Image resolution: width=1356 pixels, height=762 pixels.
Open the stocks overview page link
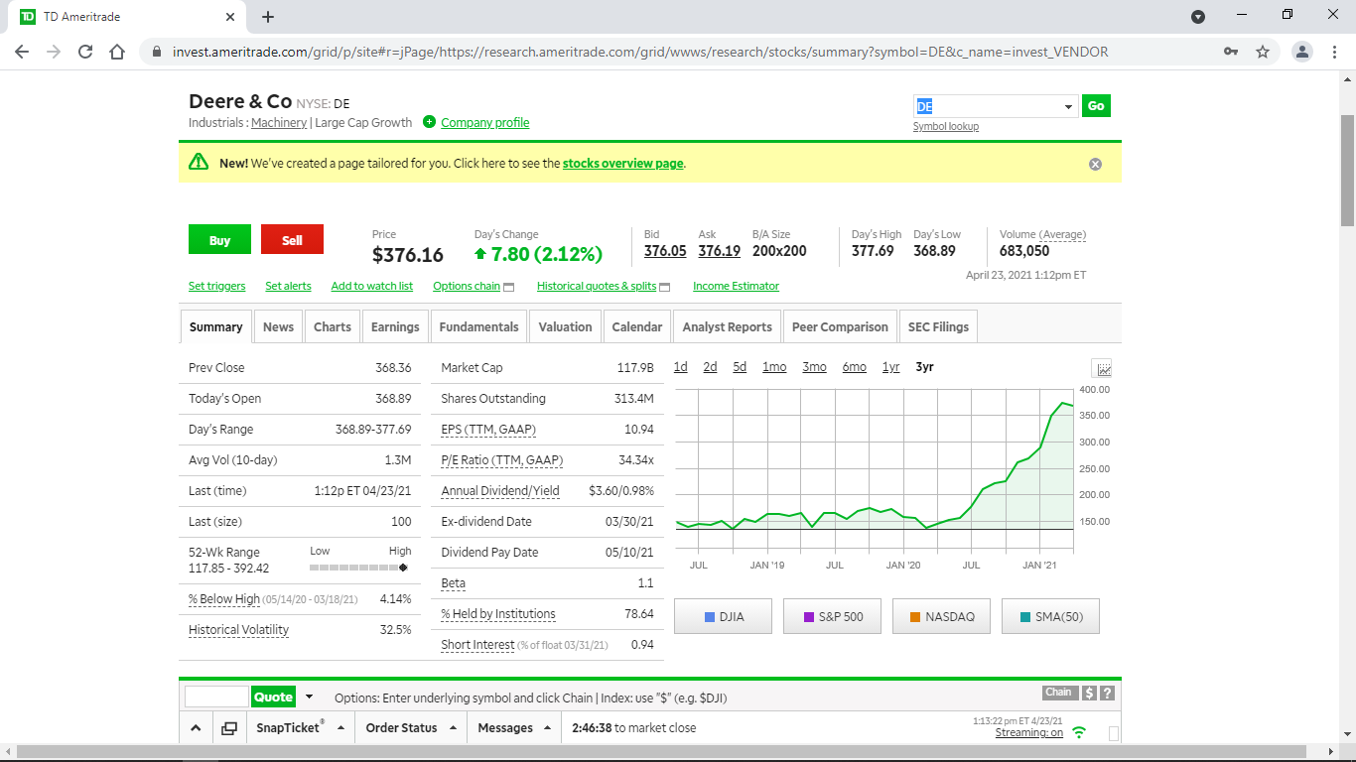coord(623,164)
